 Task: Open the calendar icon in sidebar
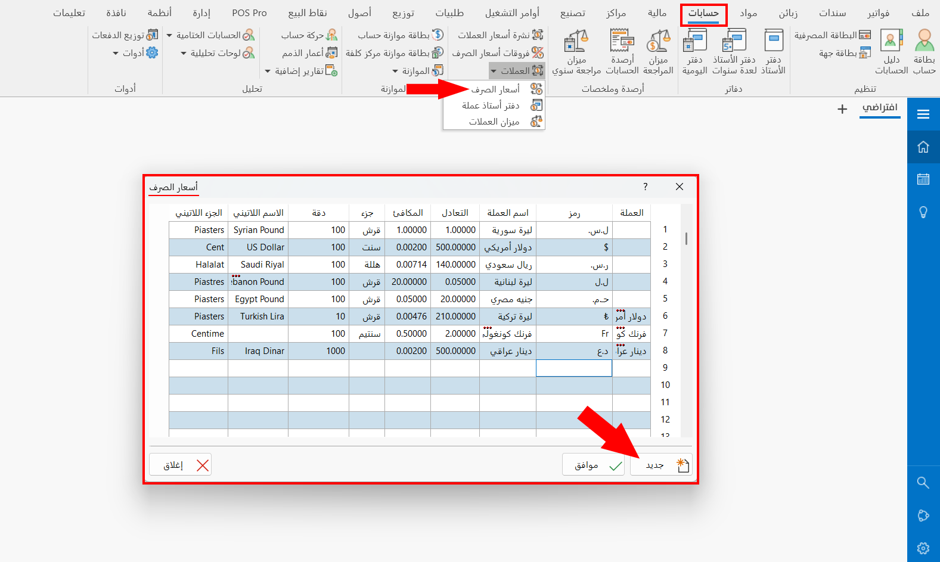923,179
